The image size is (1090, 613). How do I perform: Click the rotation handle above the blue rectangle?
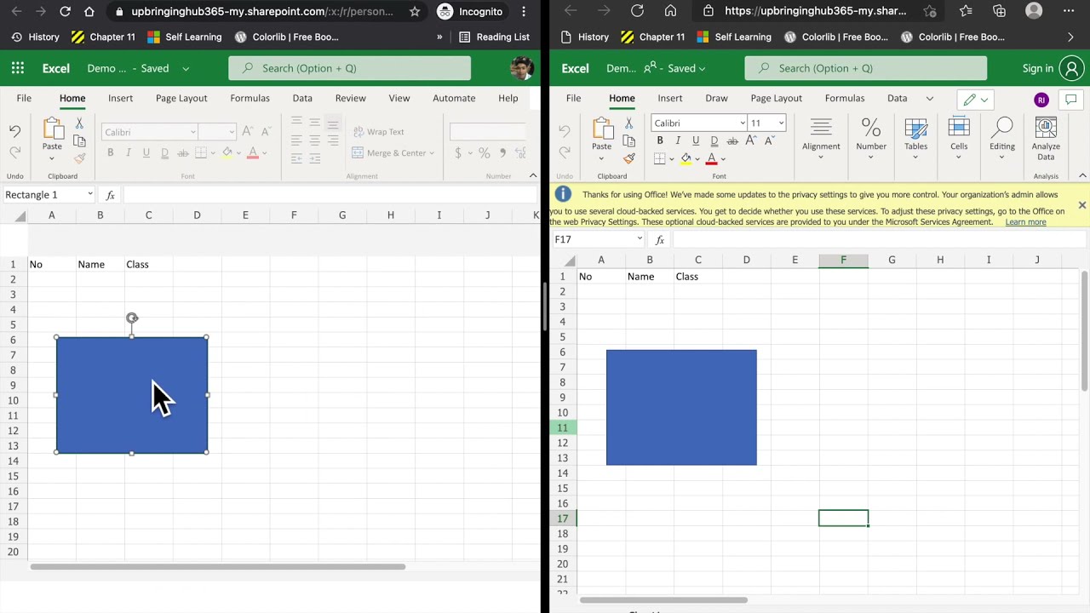tap(132, 318)
